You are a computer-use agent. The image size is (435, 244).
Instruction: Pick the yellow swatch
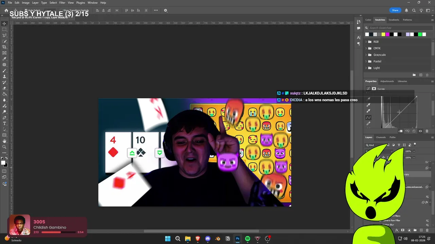[x=383, y=35]
